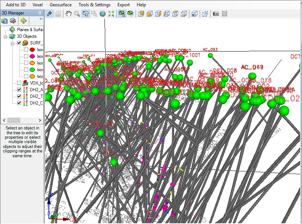Click the first orange cube view icon
The height and width of the screenshot is (224, 302).
pos(141,14)
